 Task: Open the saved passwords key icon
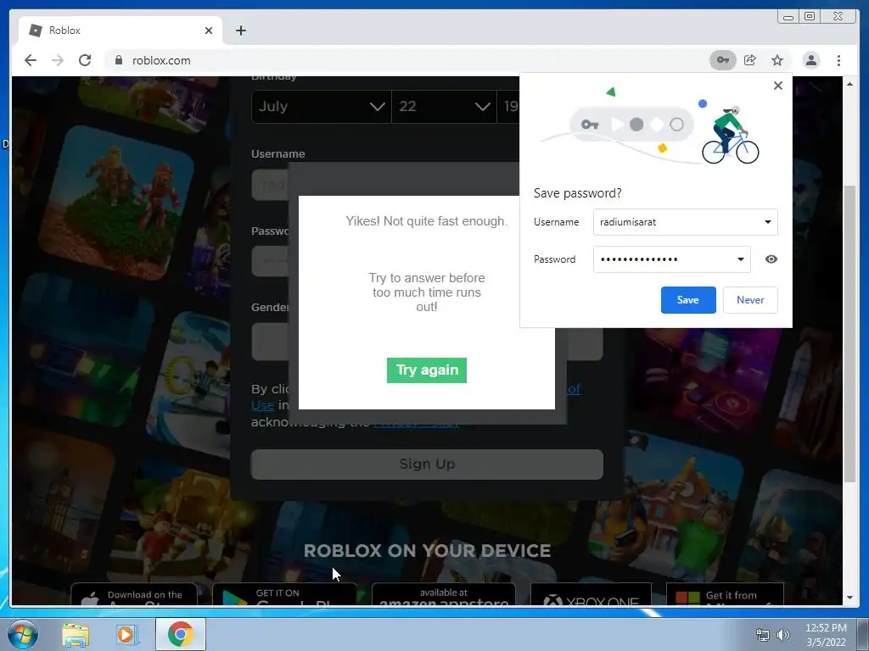723,60
